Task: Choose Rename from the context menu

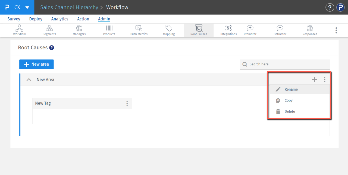Action: (300, 89)
